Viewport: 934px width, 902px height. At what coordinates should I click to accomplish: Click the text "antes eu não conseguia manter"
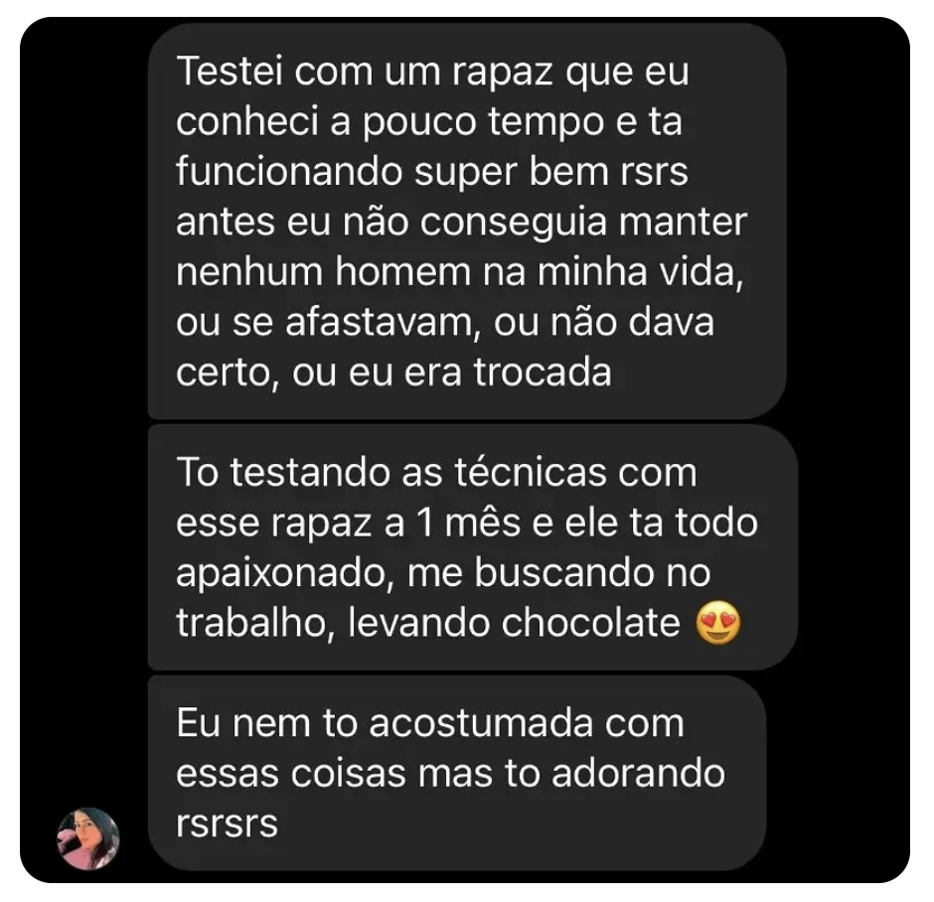(x=461, y=223)
